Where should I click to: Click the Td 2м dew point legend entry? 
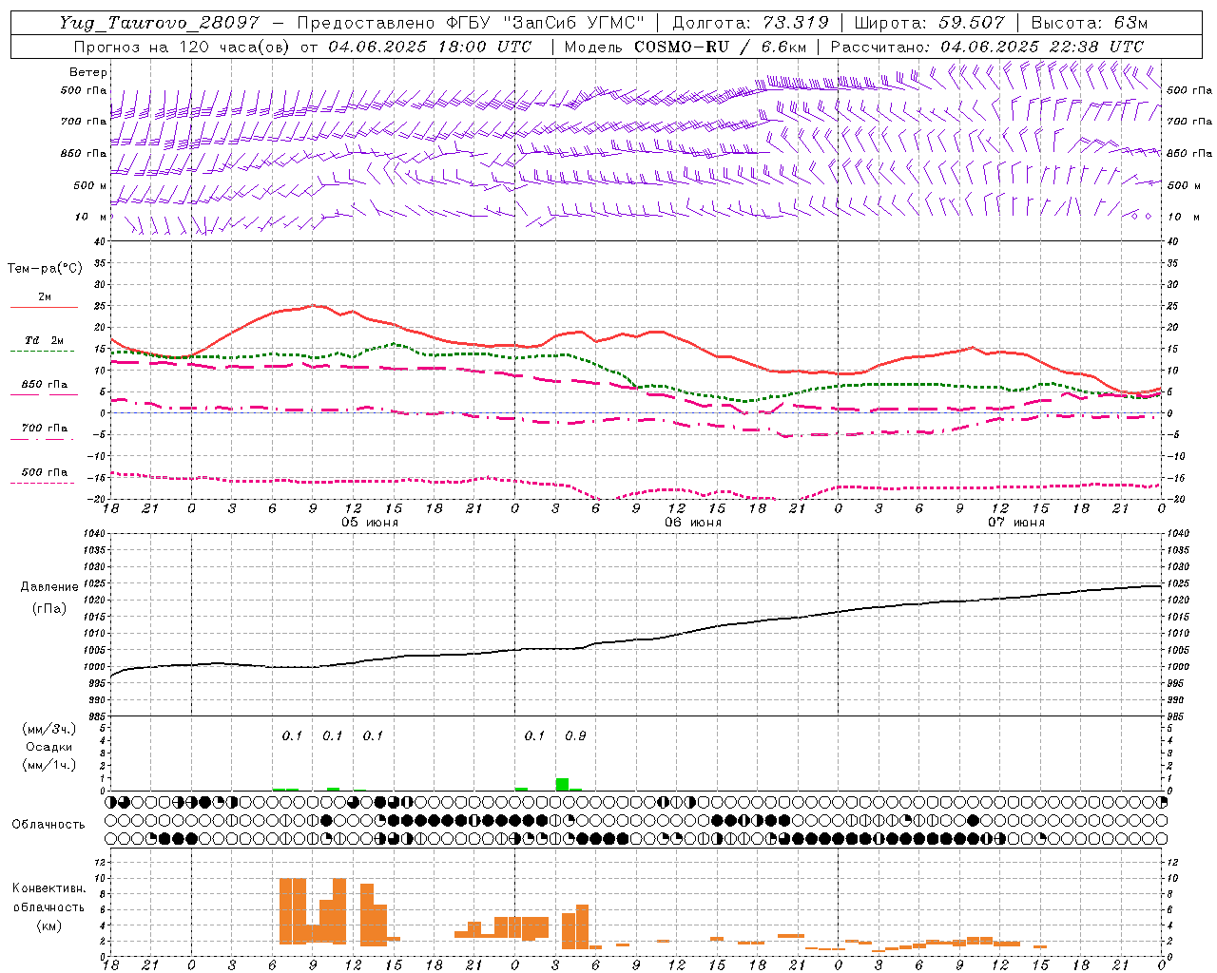(x=44, y=340)
